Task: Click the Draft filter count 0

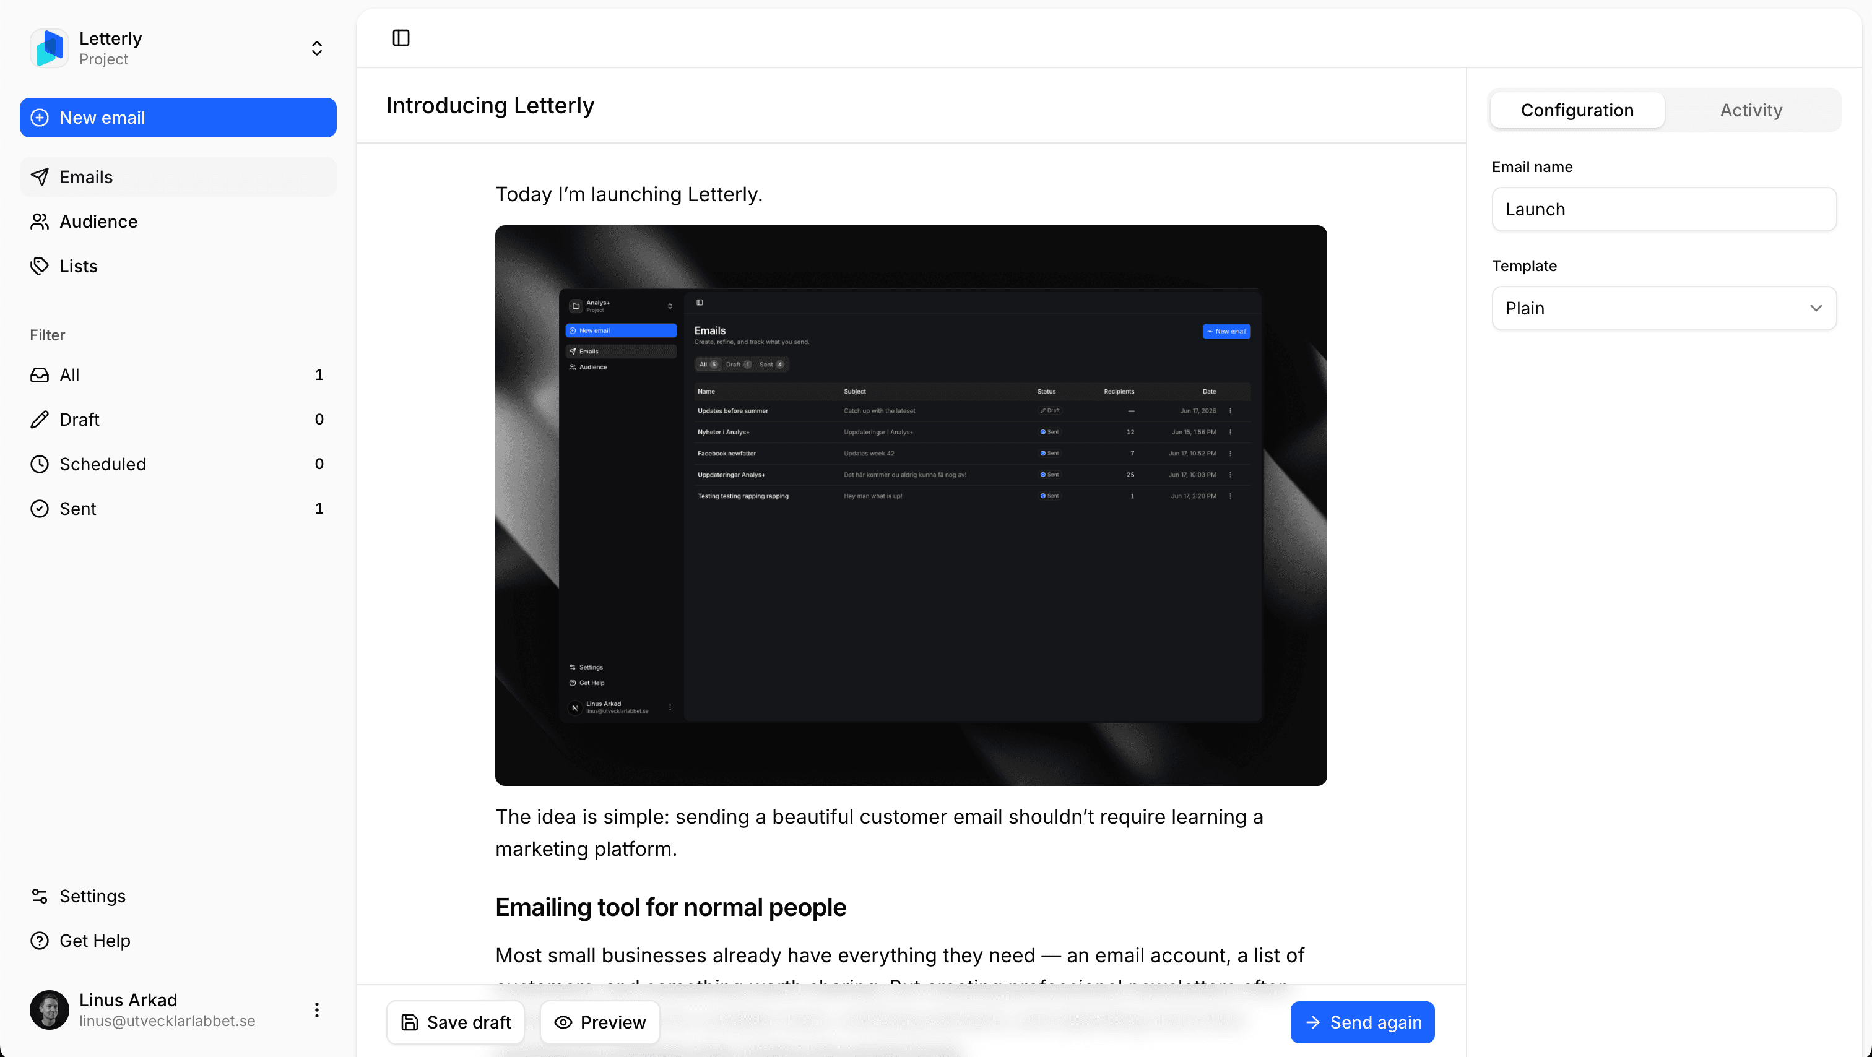Action: [319, 420]
